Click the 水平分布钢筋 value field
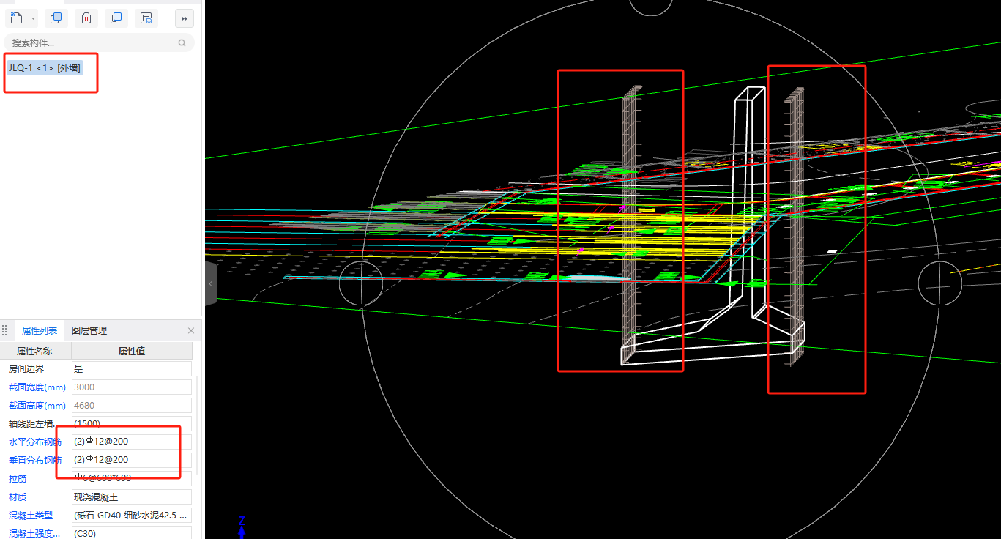 (x=132, y=442)
